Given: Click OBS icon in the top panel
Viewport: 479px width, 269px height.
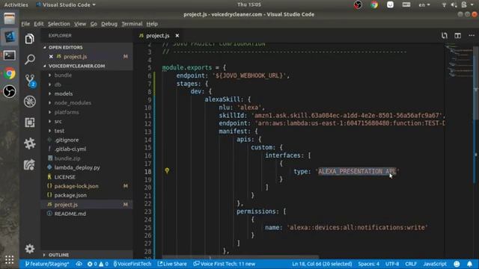Looking at the screenshot, I should (358, 4).
